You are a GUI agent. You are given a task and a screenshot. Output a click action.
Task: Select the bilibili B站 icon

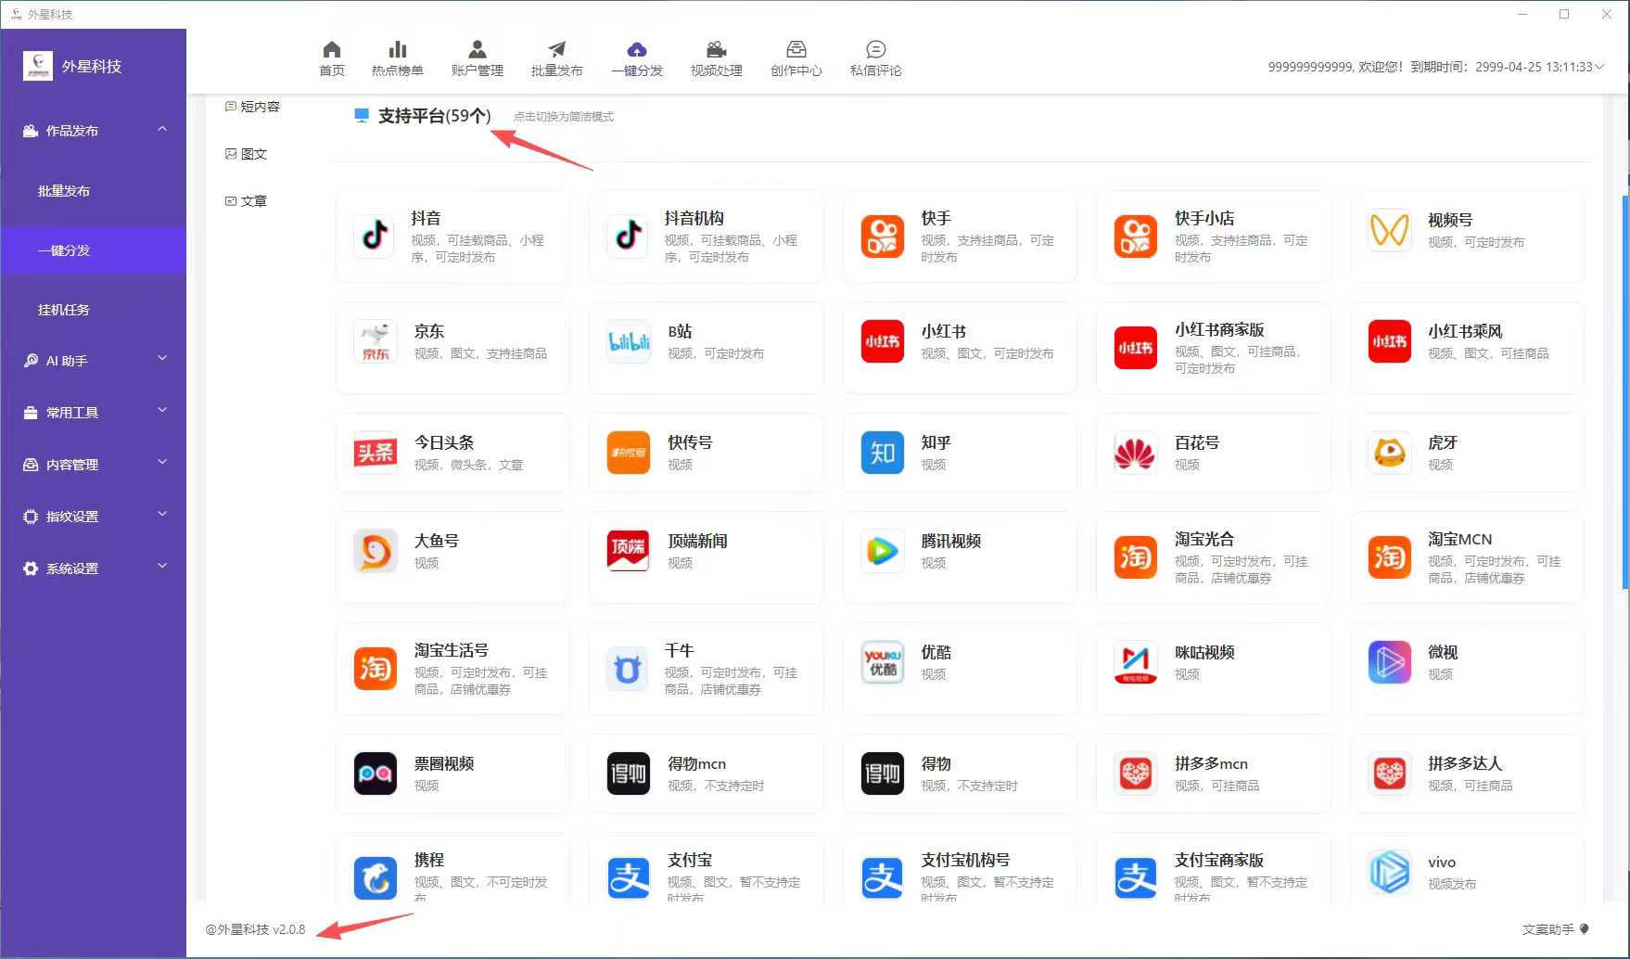point(628,341)
